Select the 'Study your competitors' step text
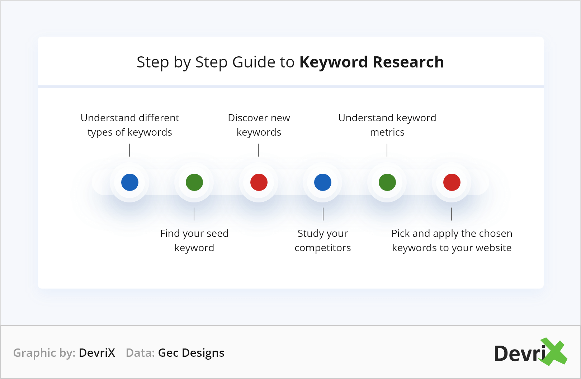581x379 pixels. 323,240
